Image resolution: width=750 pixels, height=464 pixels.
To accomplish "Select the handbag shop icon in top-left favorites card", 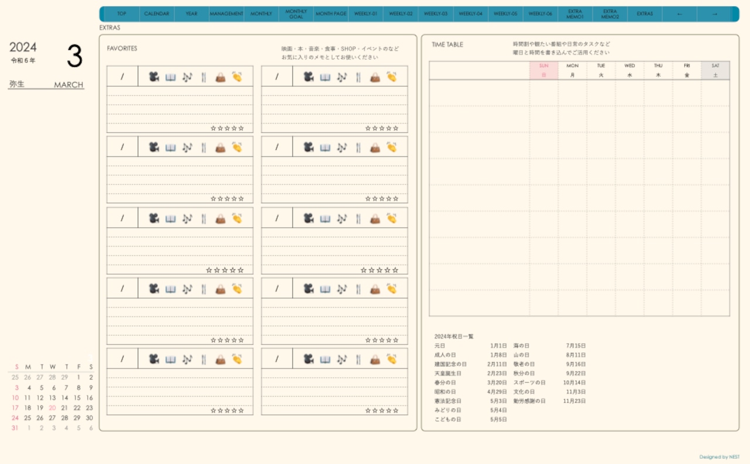I will coord(220,77).
